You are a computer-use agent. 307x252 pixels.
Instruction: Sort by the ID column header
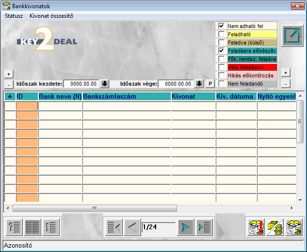coord(27,96)
